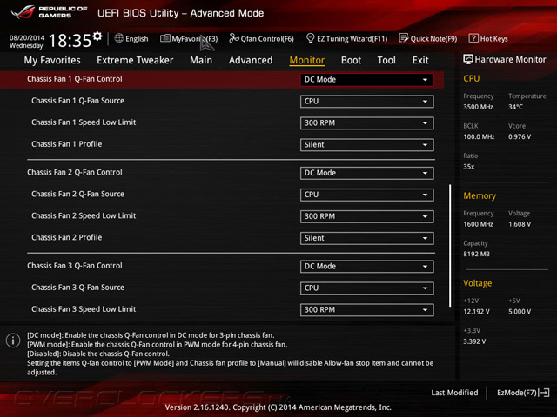
Task: Start EZ Tuning Wizard(F11)
Action: tap(352, 38)
